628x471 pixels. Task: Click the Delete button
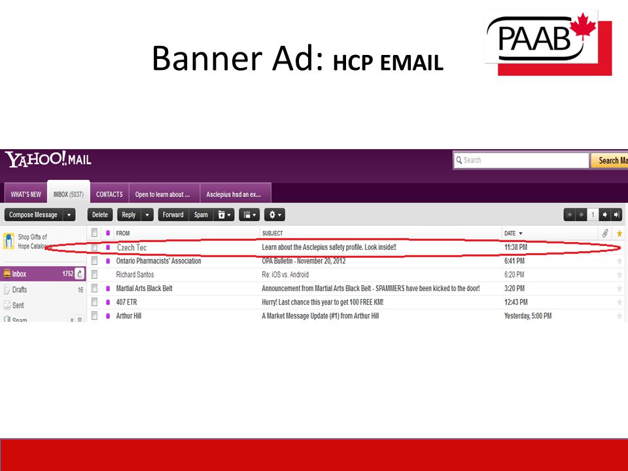tap(100, 215)
